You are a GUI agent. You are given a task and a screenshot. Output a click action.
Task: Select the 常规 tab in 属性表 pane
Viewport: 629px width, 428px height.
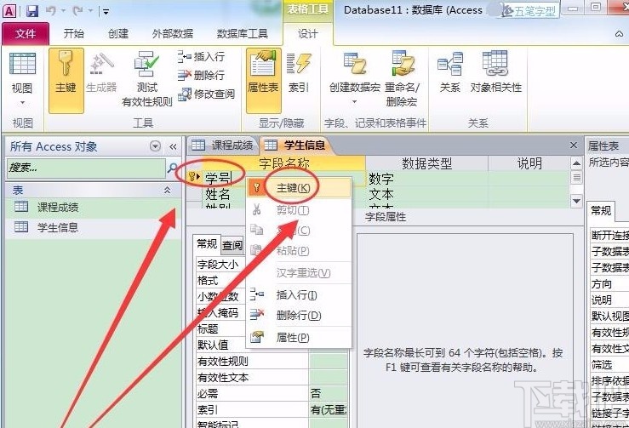point(601,210)
